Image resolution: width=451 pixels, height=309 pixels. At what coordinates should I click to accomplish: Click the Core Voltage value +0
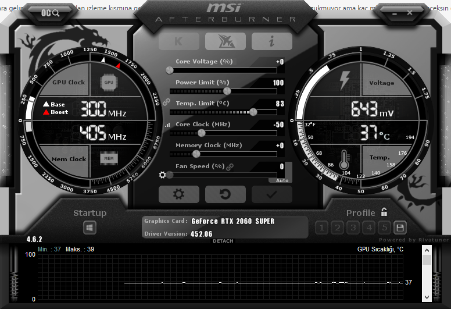click(280, 62)
